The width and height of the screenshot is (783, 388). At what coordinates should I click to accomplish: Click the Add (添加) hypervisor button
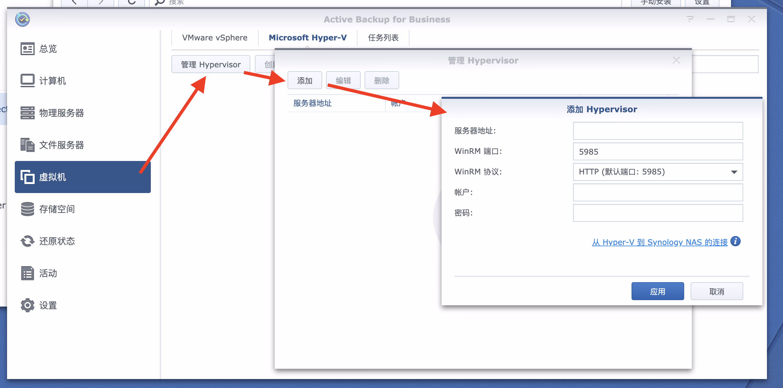(305, 80)
